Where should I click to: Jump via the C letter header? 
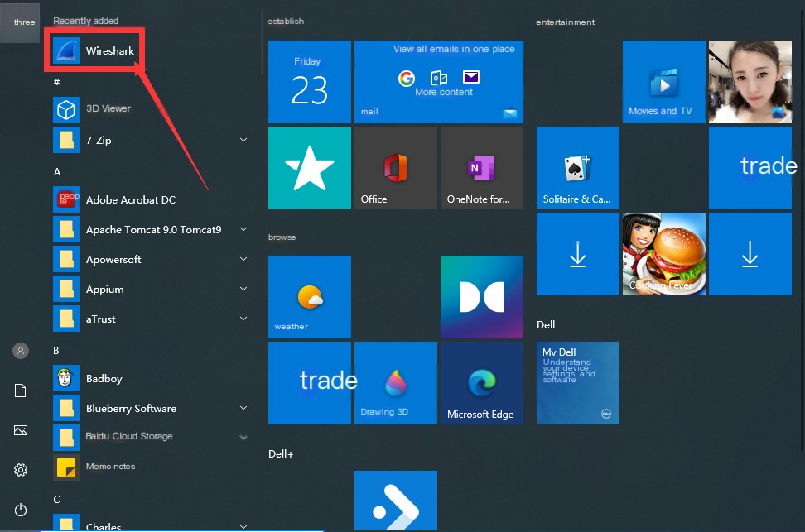pyautogui.click(x=56, y=499)
